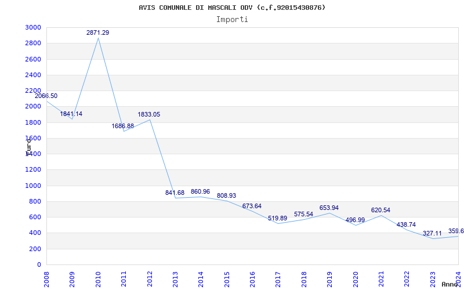Image resolution: width=464 pixels, height=290 pixels.
Task: Click the 1000 y-axis tick label
Action: coord(34,186)
